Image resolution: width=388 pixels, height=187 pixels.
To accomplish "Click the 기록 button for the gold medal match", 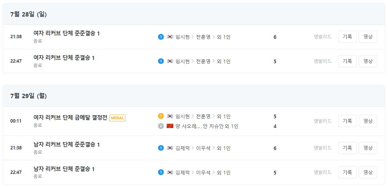I will point(347,121).
